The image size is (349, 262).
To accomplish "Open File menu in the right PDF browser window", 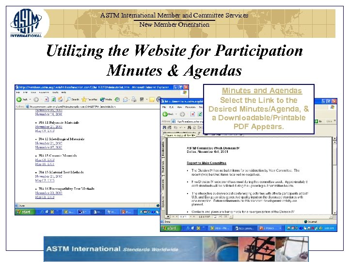I will click(x=164, y=107).
